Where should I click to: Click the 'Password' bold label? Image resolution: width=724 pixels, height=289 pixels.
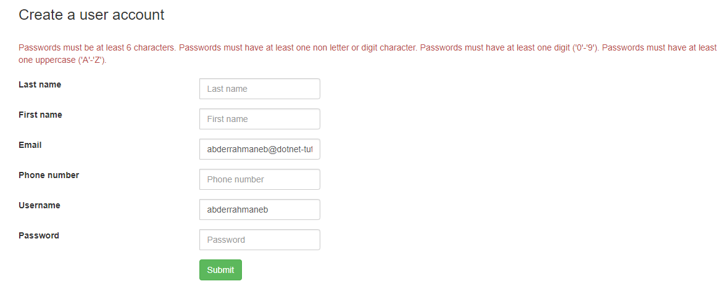[39, 235]
